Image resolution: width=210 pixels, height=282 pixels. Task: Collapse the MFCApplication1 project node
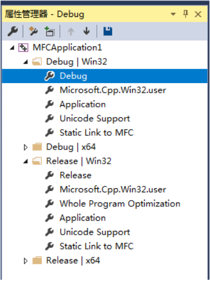[x=12, y=48]
